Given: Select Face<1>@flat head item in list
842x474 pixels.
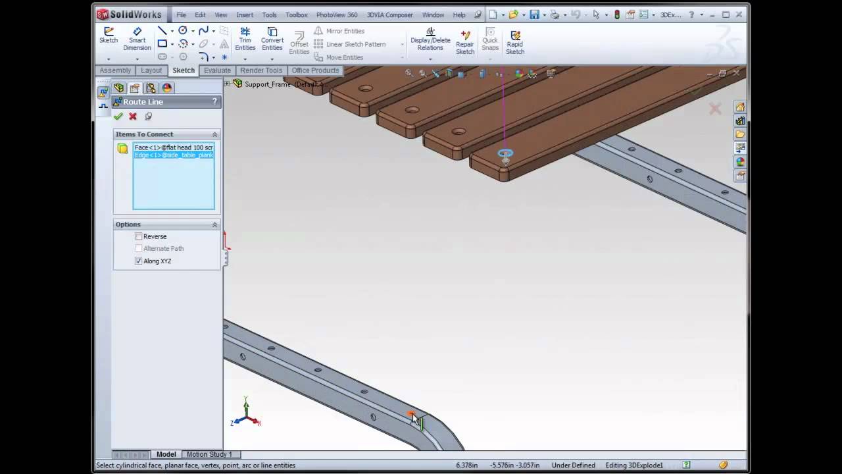Looking at the screenshot, I should 174,147.
